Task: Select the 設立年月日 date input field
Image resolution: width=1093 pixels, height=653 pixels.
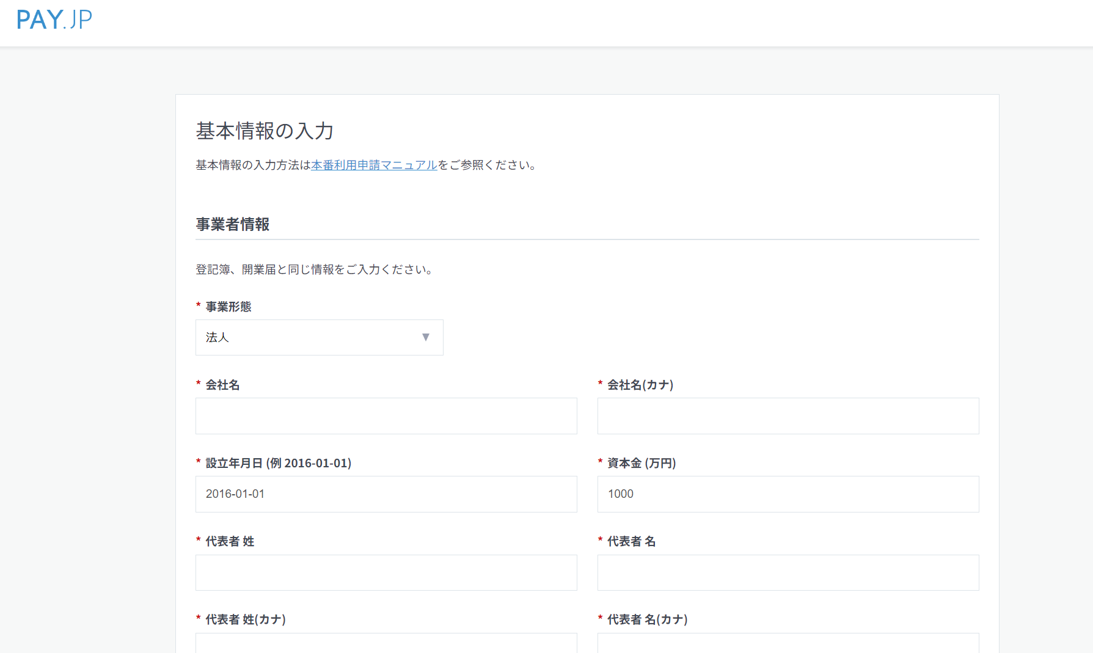Action: [x=386, y=494]
